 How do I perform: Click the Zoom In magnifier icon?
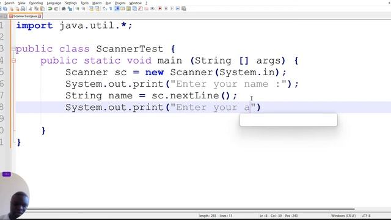tap(78, 9)
